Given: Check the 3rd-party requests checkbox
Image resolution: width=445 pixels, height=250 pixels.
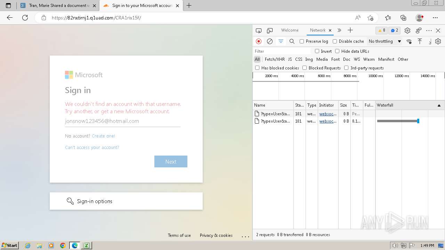Looking at the screenshot, I should 346,68.
